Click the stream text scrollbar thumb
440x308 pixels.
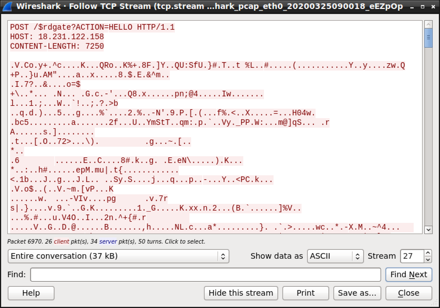[x=428, y=38]
